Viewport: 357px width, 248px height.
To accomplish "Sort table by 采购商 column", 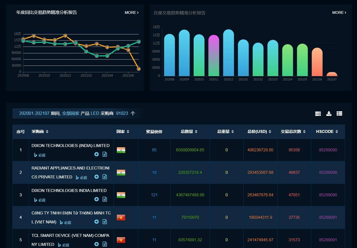I will click(40, 132).
